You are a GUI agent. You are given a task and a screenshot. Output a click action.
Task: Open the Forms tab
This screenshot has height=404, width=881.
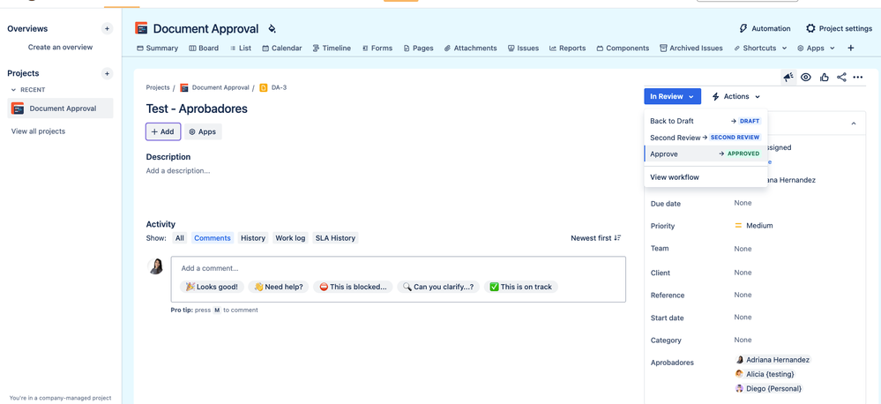(377, 49)
